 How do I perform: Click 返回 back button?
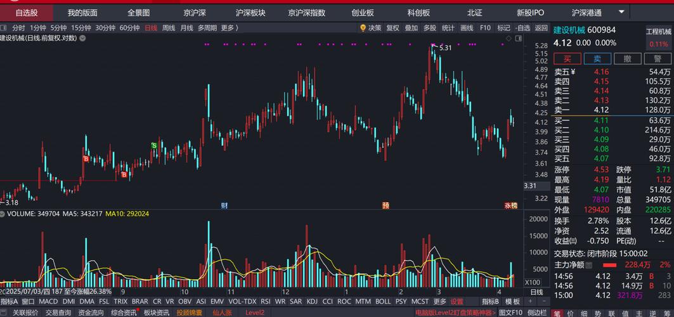(x=541, y=28)
